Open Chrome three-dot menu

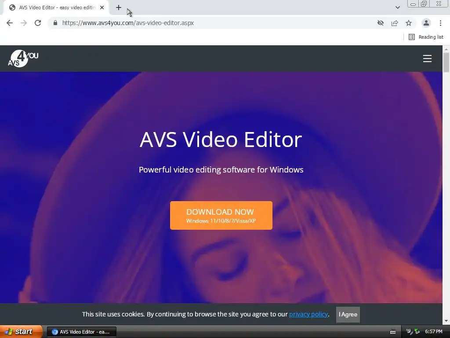pyautogui.click(x=440, y=23)
